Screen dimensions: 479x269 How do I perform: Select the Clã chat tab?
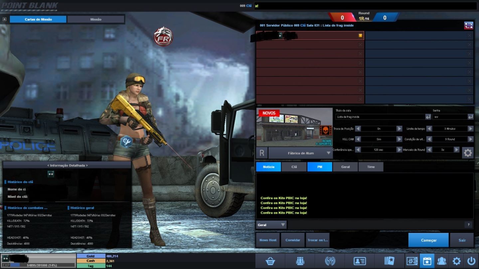[294, 167]
